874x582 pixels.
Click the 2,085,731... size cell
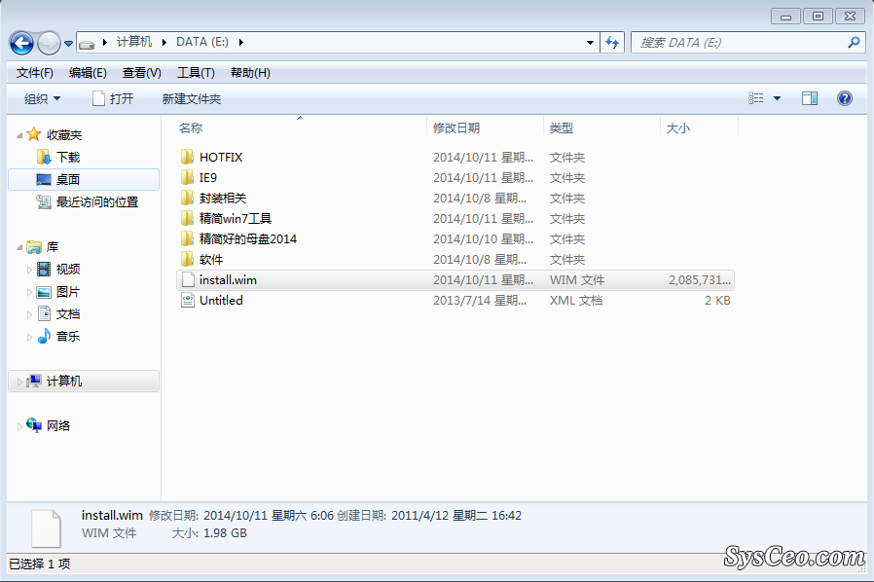[699, 280]
